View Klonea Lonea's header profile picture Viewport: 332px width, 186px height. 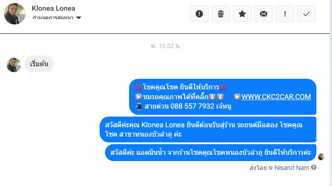(x=15, y=14)
